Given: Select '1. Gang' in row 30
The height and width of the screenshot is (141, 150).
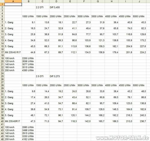Looking at the screenshot, I should [13, 91].
